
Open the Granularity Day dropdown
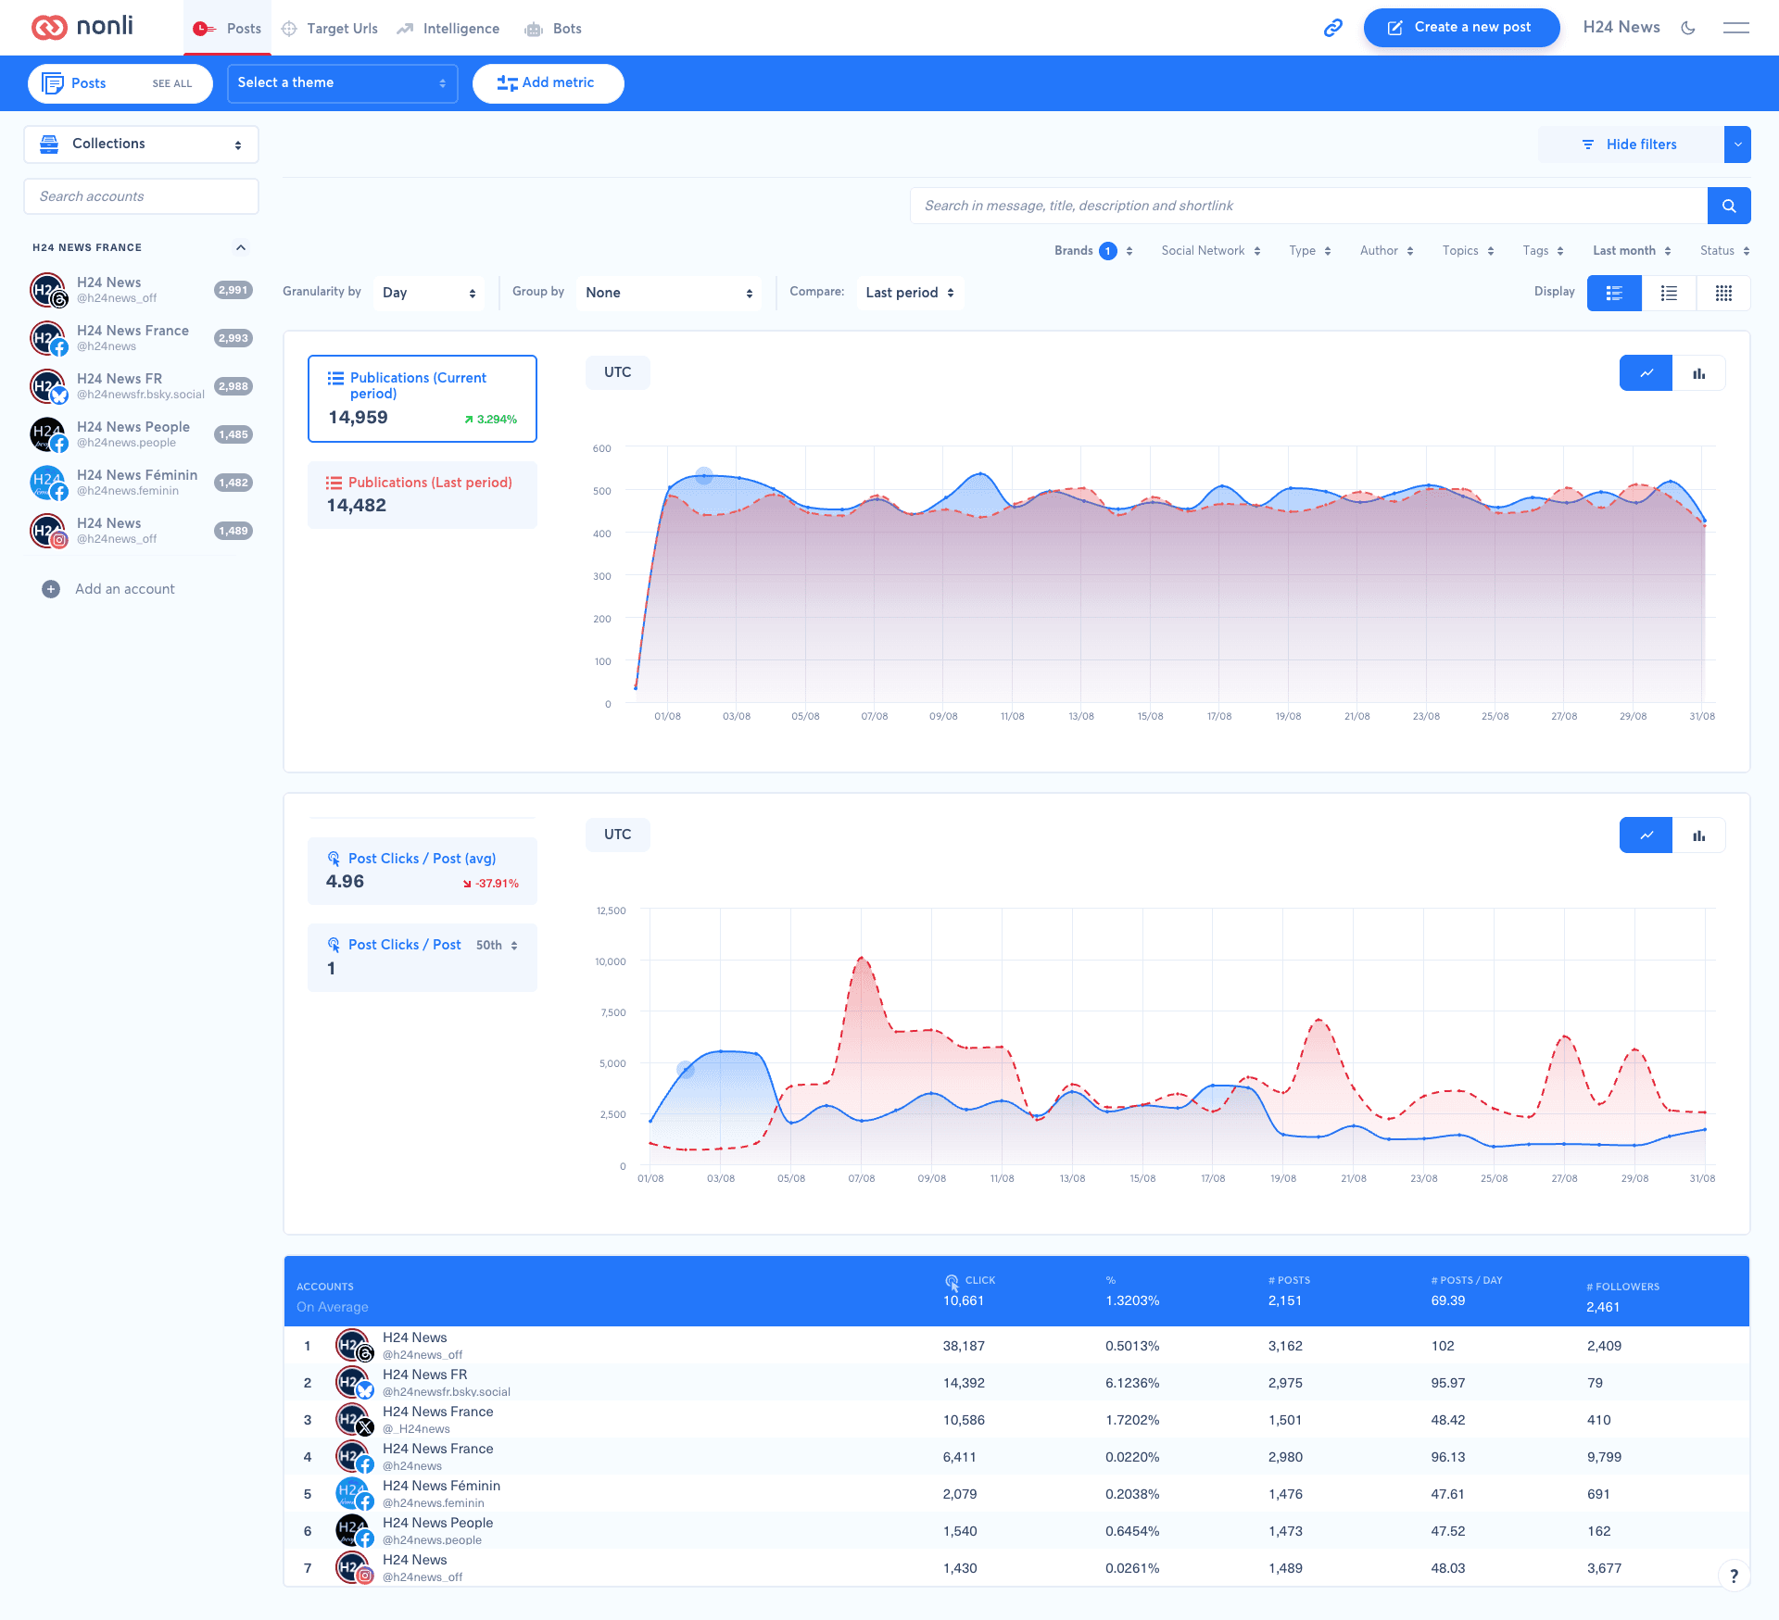[x=429, y=293]
